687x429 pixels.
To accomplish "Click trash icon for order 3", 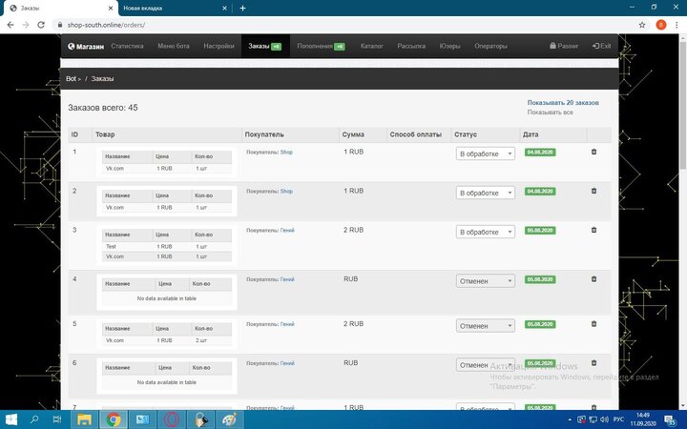I will [x=593, y=230].
